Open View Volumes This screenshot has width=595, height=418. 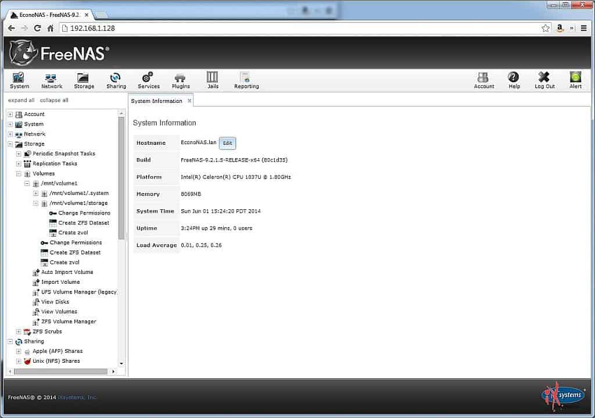[59, 312]
